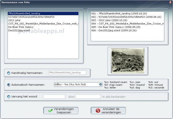Screen dimensions: 173x119
Task: Select 'De Boer Pink Galaxy' in file list
Action: (x=21, y=27)
